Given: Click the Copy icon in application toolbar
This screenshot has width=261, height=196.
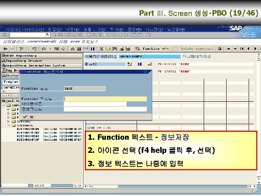Looking at the screenshot, I should (108, 49).
